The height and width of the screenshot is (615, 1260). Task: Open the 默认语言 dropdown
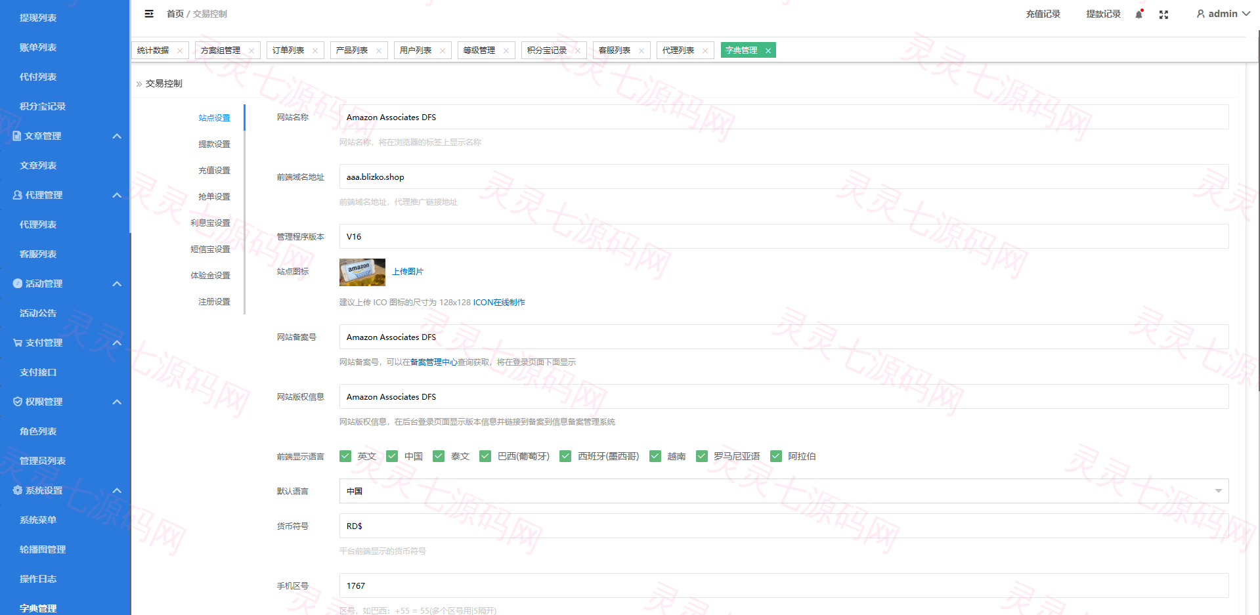pyautogui.click(x=784, y=491)
